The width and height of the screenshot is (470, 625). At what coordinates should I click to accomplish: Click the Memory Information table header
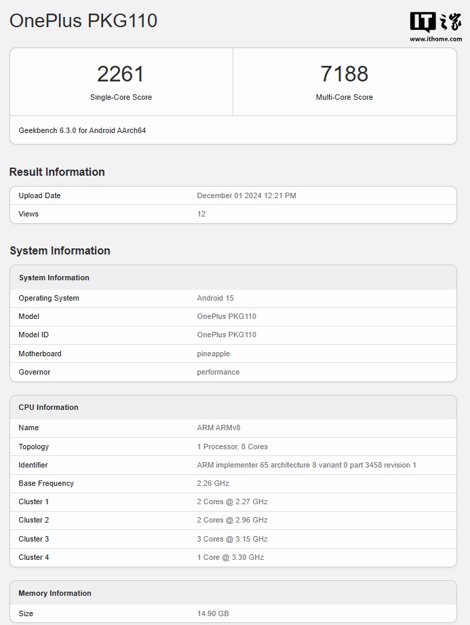(x=55, y=593)
